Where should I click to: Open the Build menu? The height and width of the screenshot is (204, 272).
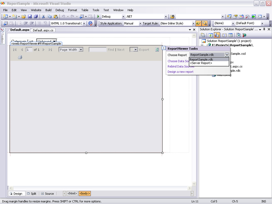48,10
